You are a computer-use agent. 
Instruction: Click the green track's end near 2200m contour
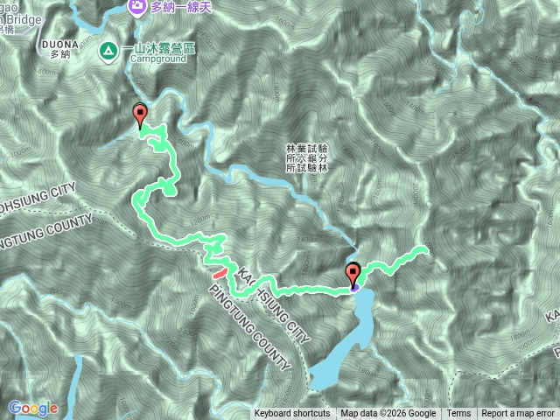425,248
